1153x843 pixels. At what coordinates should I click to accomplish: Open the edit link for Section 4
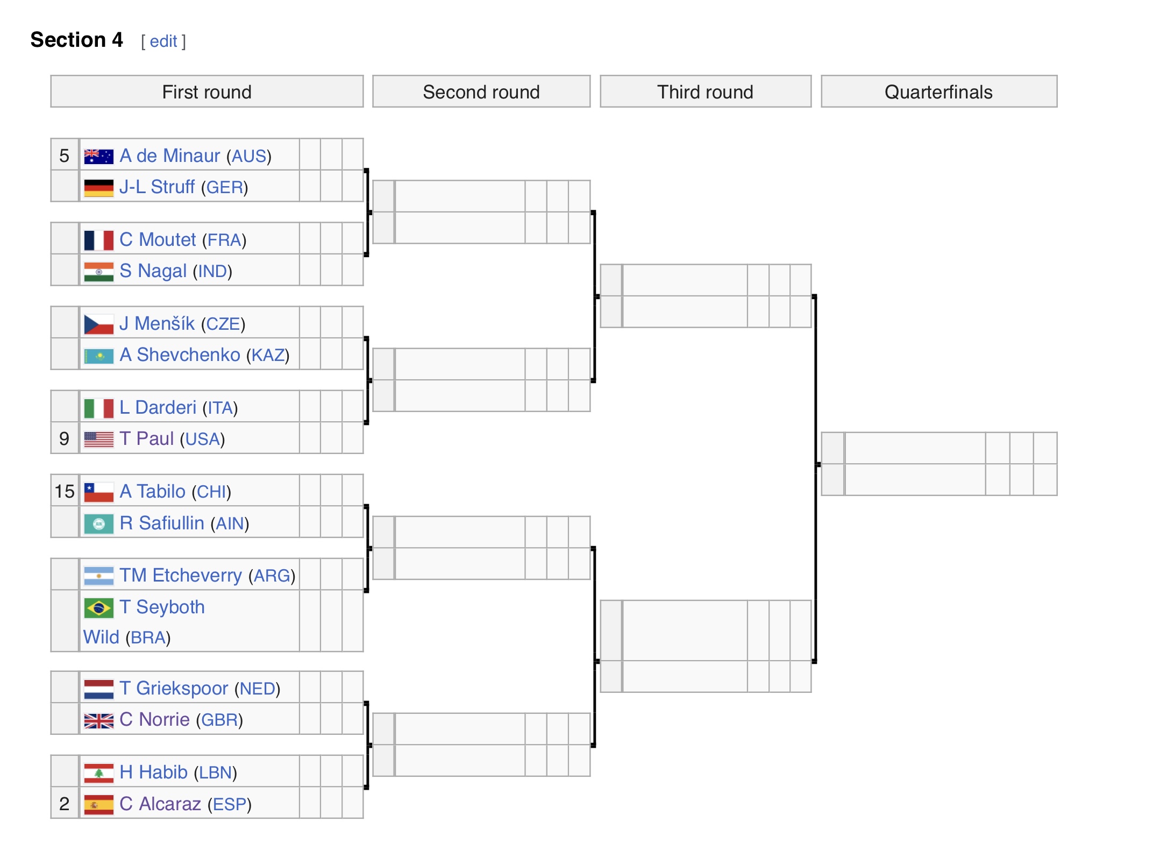[x=163, y=41]
